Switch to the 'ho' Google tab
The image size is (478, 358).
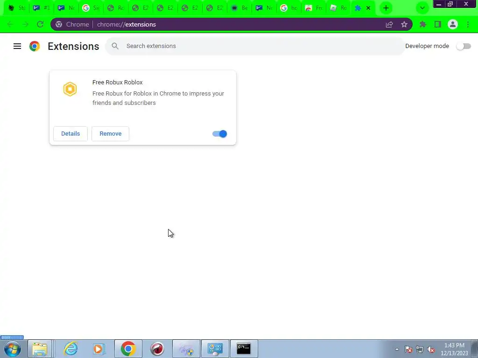(288, 8)
